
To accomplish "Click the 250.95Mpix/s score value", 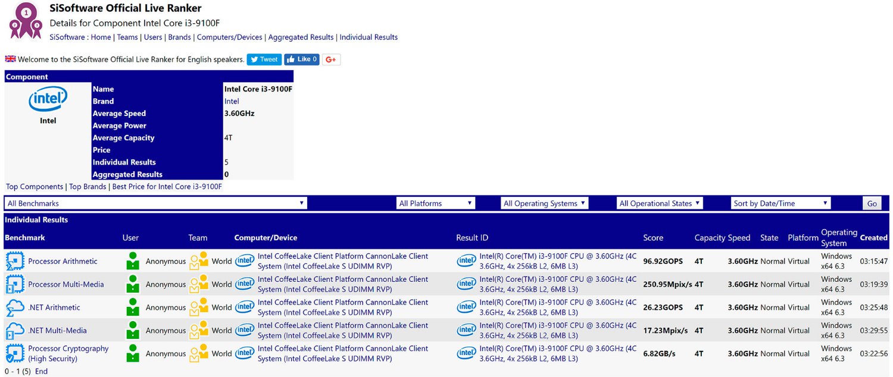I will (x=667, y=284).
